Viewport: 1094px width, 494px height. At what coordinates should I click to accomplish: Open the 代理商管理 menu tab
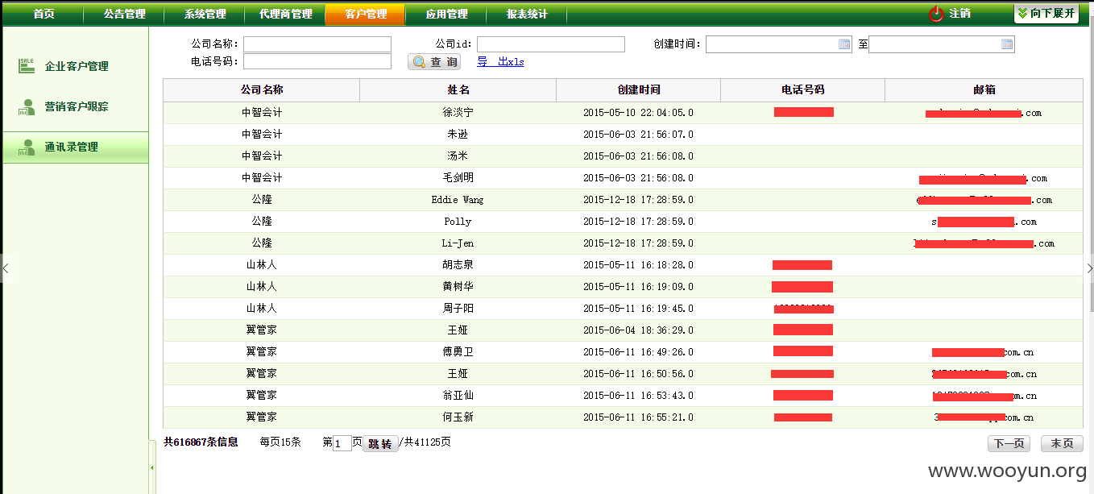point(285,14)
